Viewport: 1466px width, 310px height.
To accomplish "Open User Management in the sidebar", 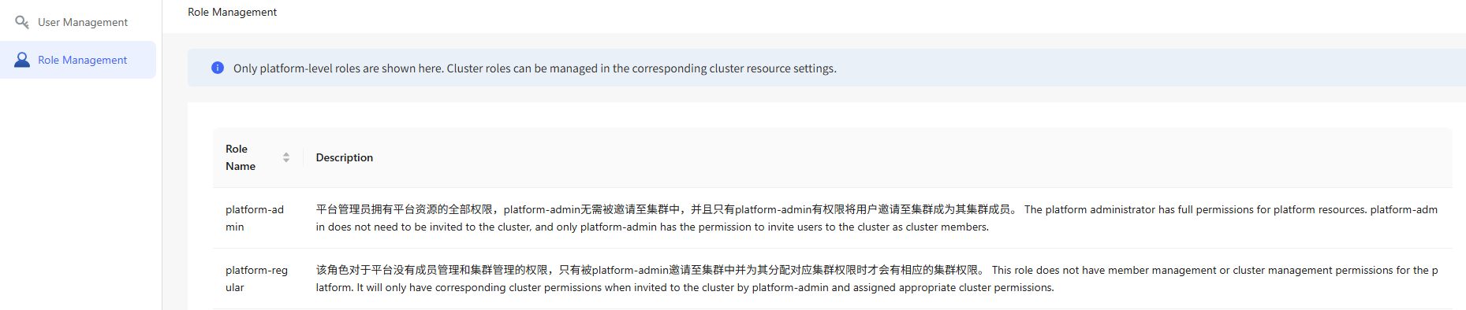I will (x=78, y=22).
